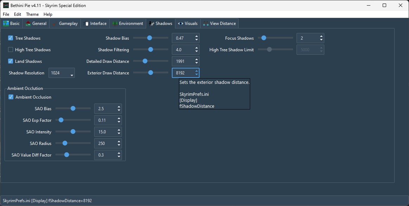Disable the Ambient Occlusion checkbox
This screenshot has height=206, width=409.
pos(11,97)
